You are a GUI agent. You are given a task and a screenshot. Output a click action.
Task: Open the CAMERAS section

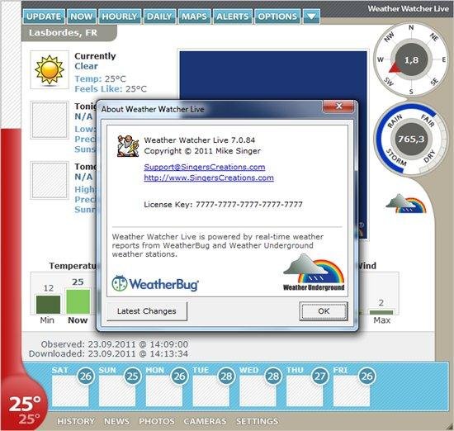pos(205,421)
